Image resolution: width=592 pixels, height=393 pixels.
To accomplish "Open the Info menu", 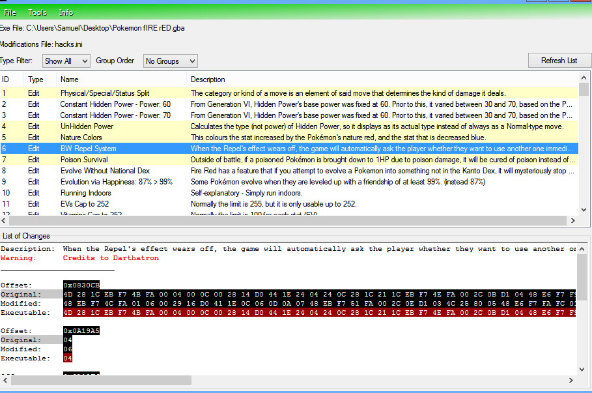I will 66,12.
